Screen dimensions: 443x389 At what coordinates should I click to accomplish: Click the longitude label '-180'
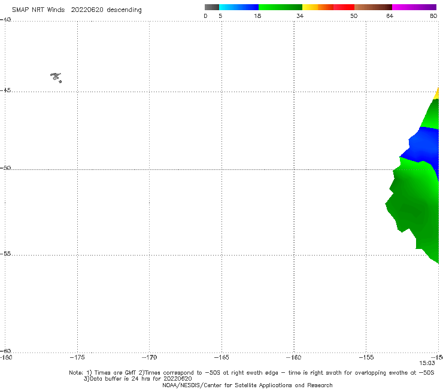point(6,357)
